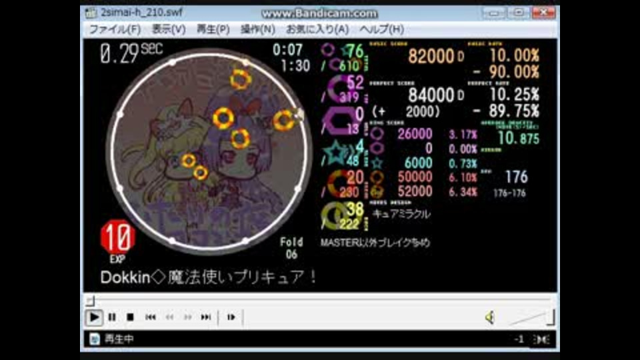Click the song title Dokkin text
The height and width of the screenshot is (360, 640).
[x=208, y=277]
